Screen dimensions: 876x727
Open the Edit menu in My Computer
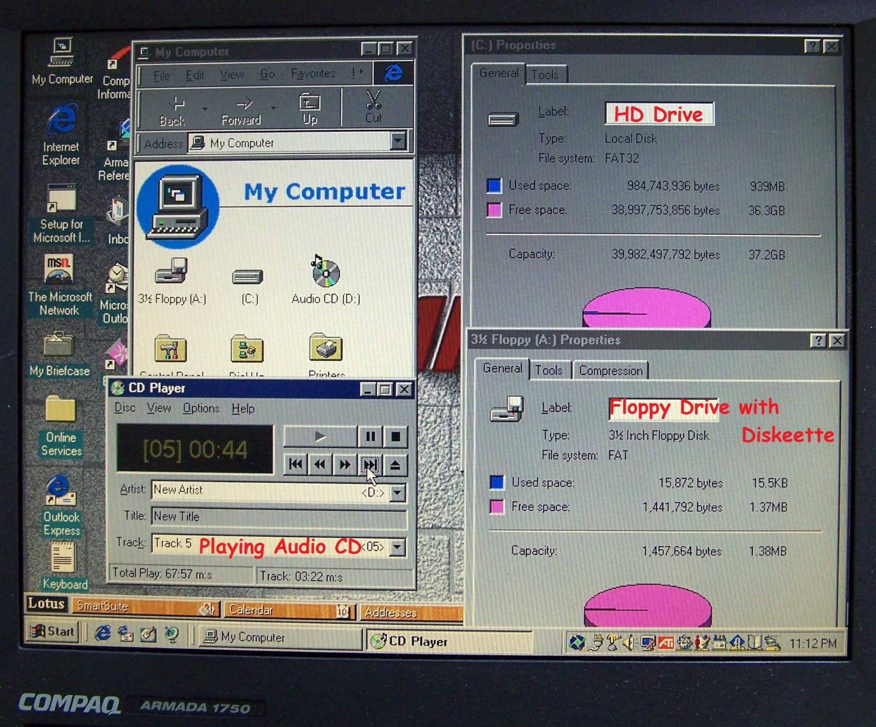pyautogui.click(x=195, y=74)
